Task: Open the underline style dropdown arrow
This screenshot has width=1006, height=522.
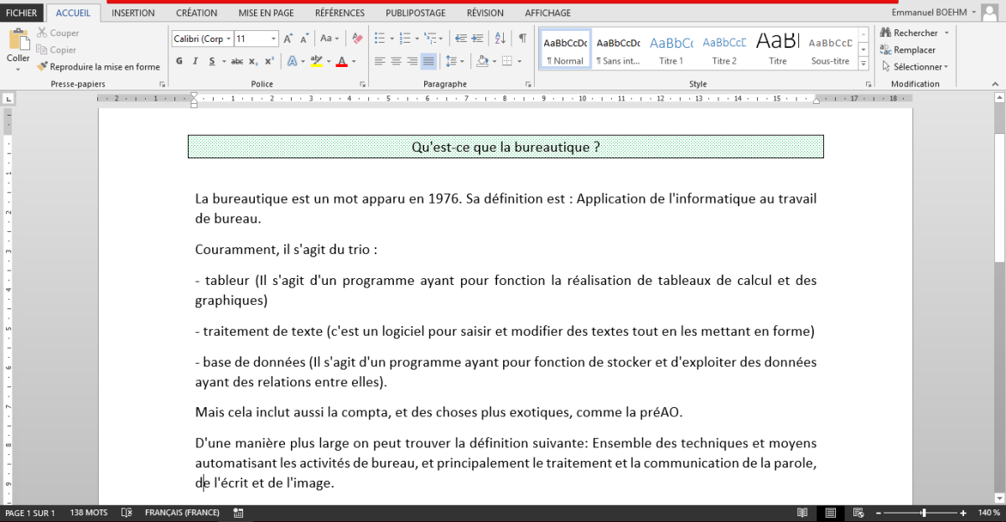Action: 223,61
